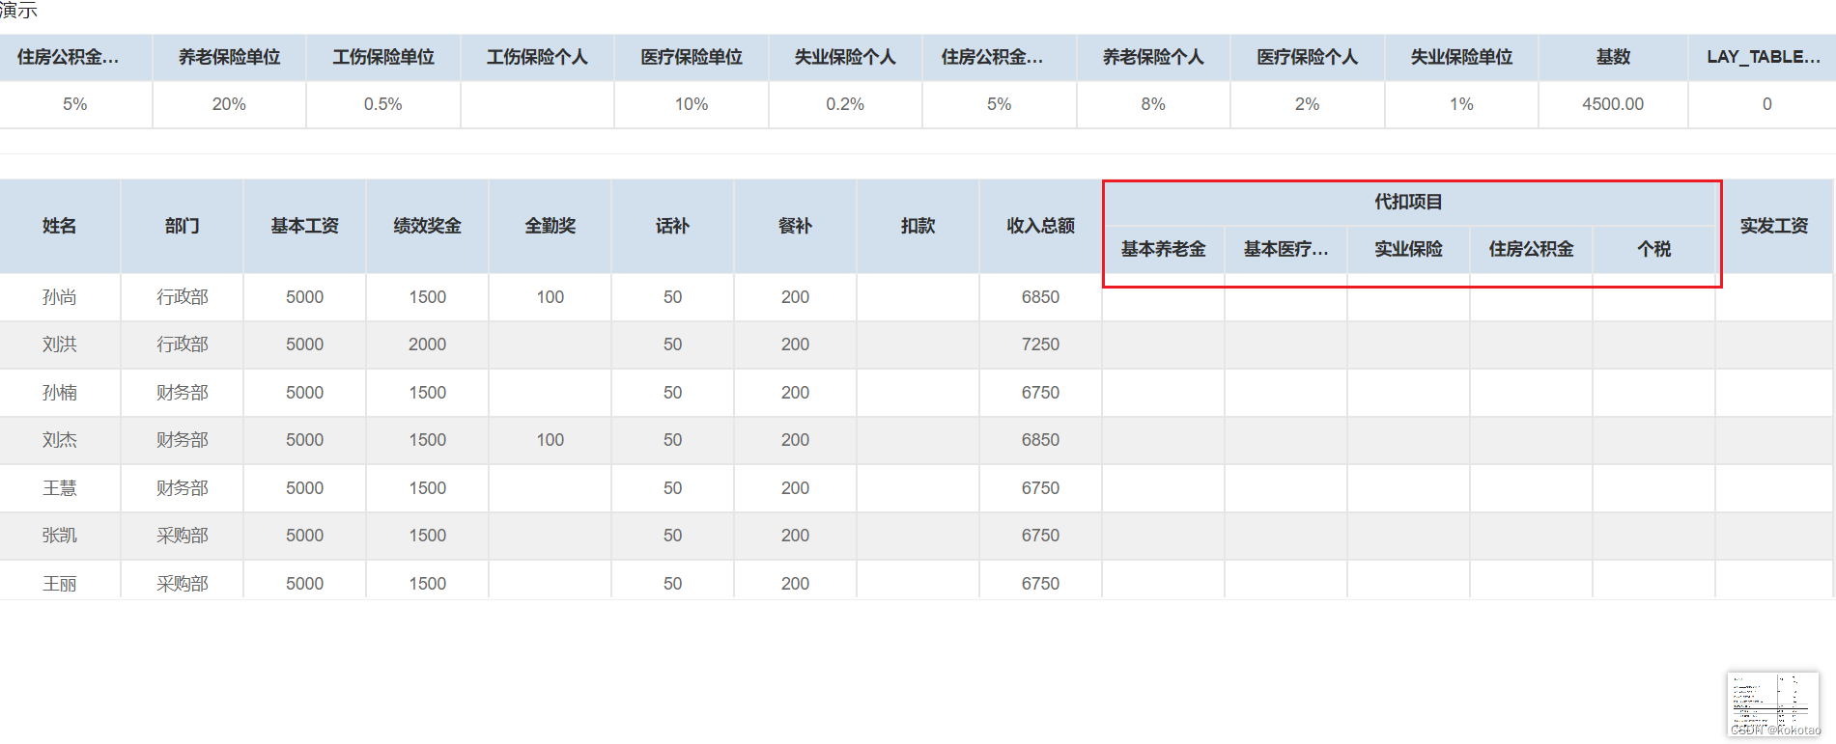Click the 失业保险个人 column header

[x=845, y=57]
